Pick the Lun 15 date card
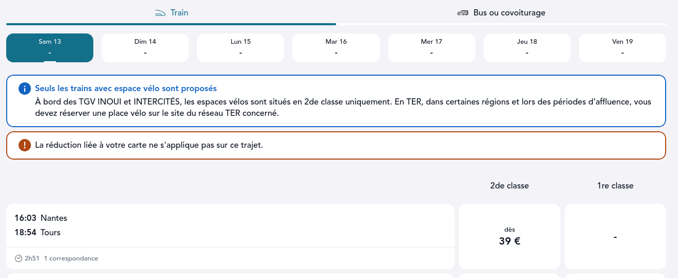 [241, 47]
